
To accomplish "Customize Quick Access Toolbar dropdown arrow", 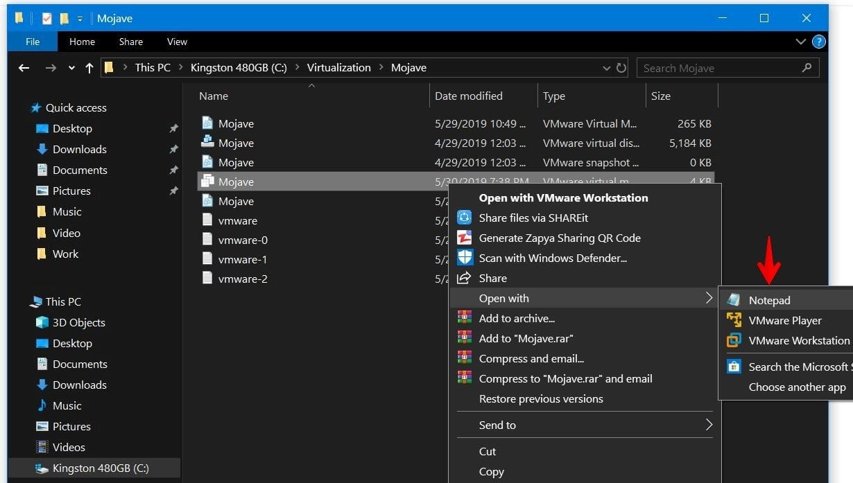I will point(80,19).
